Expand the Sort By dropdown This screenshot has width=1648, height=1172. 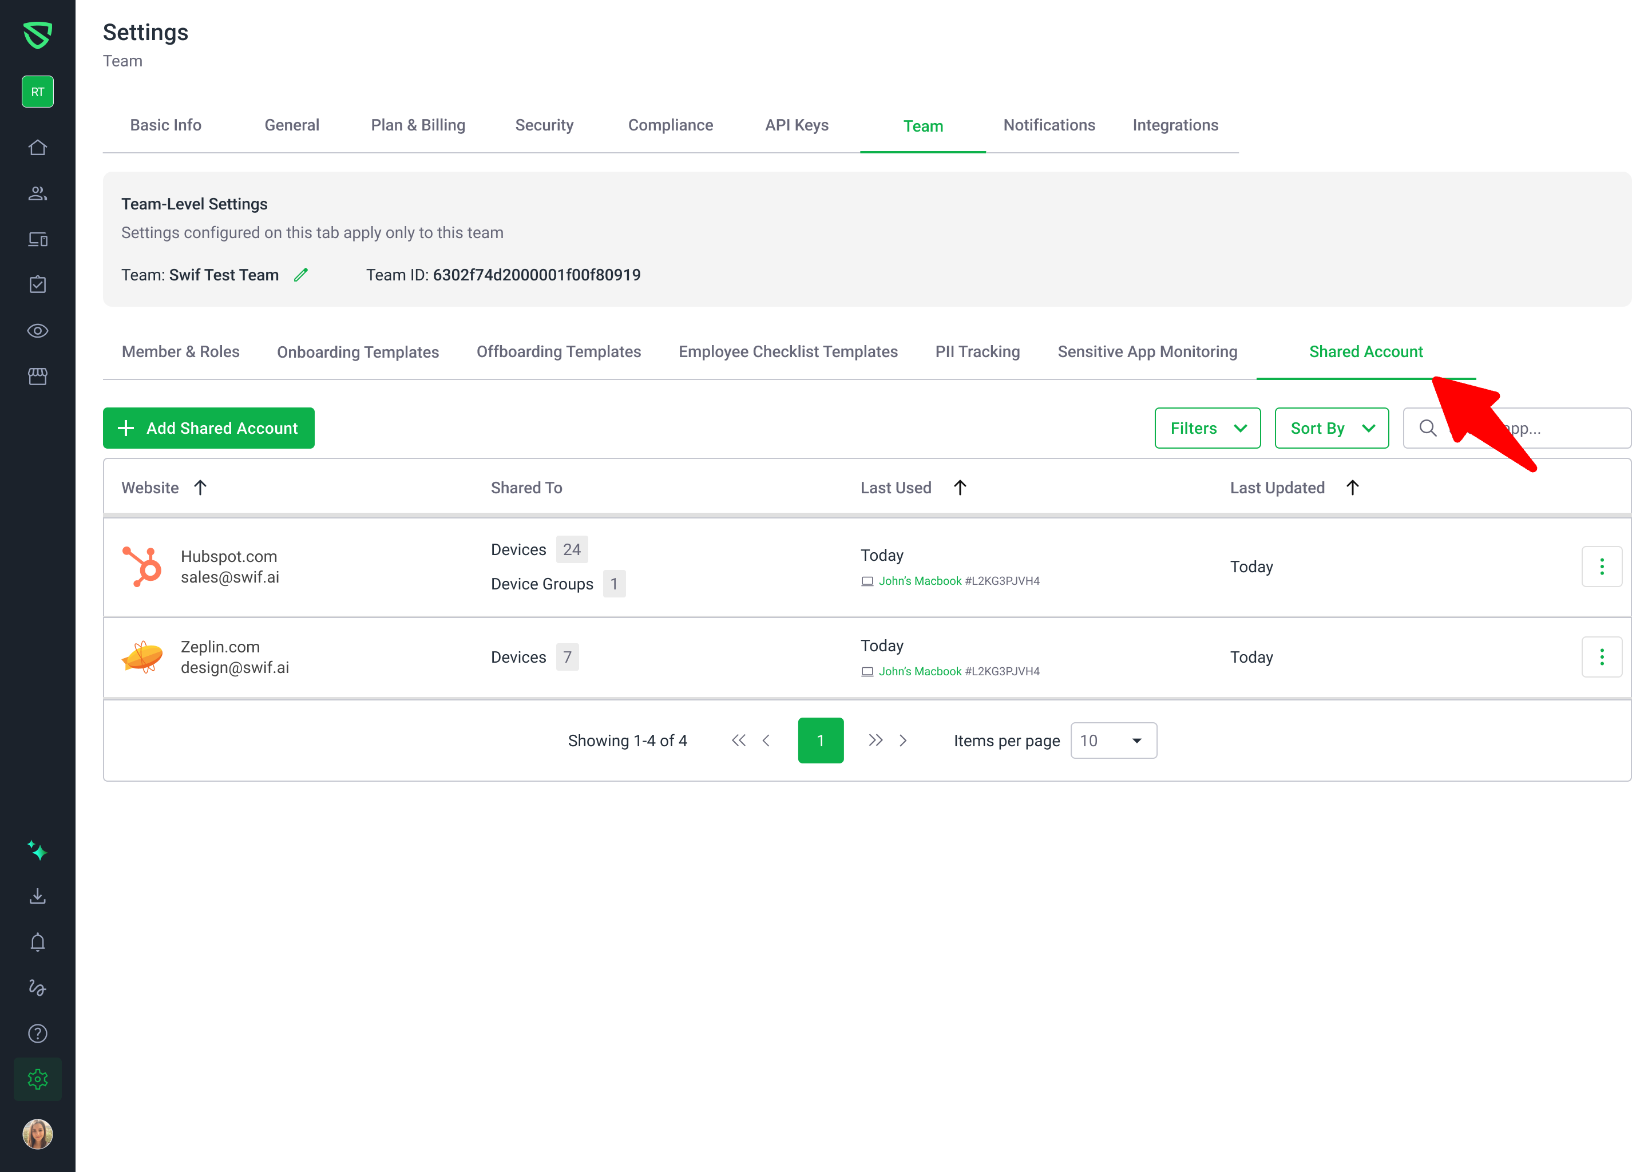click(x=1331, y=429)
